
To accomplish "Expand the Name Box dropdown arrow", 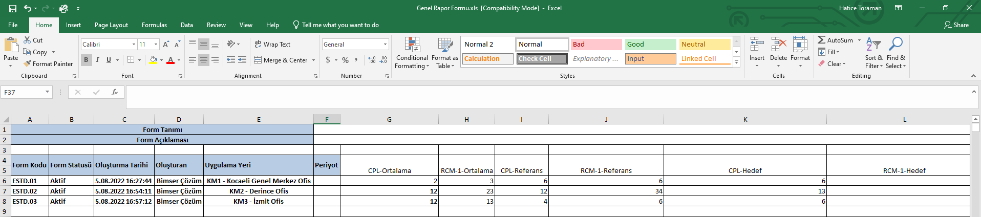I will [x=47, y=92].
